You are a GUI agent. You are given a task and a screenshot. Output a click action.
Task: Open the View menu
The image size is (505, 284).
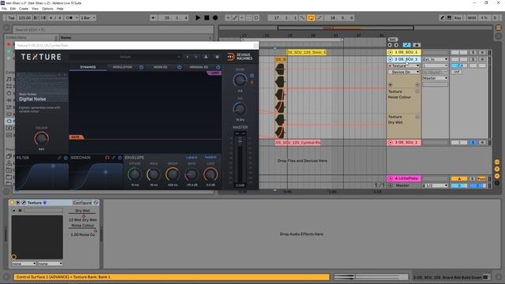pyautogui.click(x=35, y=9)
